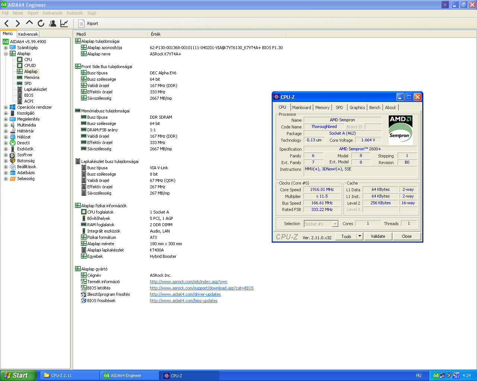477x381 pixels.
Task: Open the Fájl menu
Action: click(x=5, y=13)
